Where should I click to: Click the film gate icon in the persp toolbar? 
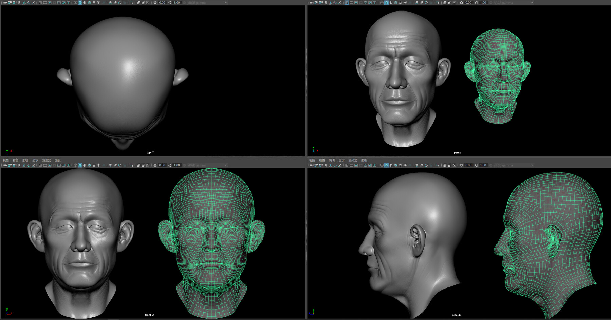pyautogui.click(x=351, y=2)
